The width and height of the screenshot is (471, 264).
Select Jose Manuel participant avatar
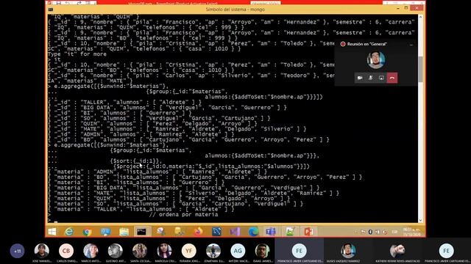pos(41,251)
